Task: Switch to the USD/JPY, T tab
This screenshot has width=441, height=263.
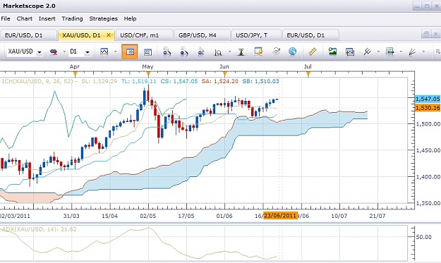Action: 255,35
